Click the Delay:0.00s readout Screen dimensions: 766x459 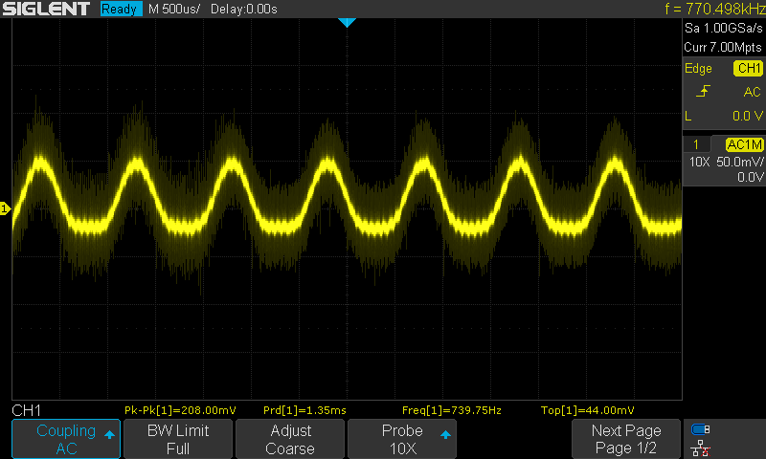[x=244, y=9]
